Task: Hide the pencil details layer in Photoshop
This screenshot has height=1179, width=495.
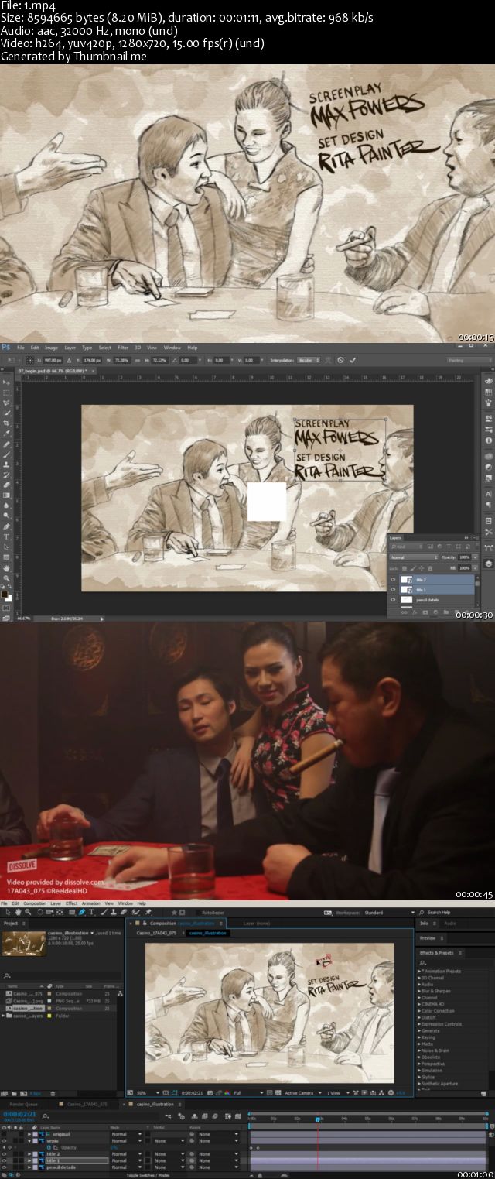Action: [393, 600]
